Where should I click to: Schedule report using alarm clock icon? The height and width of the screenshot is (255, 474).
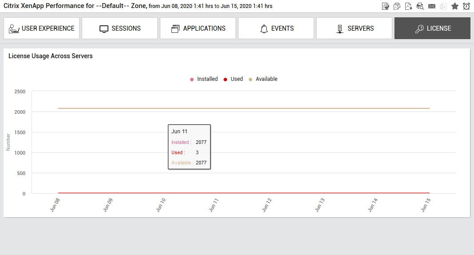[466, 6]
